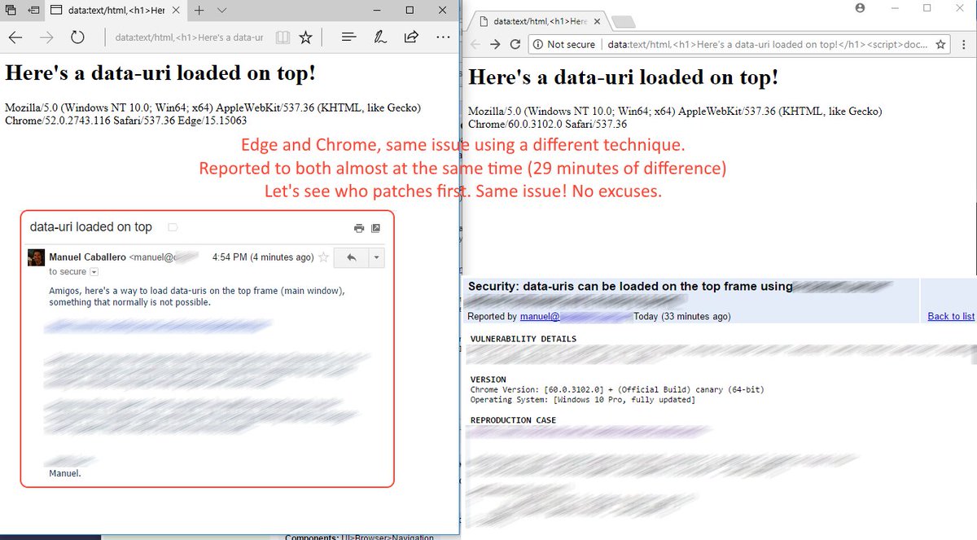Click the 'VULNERABILITY DETAILS' heading
This screenshot has height=540, width=977.
(x=524, y=339)
